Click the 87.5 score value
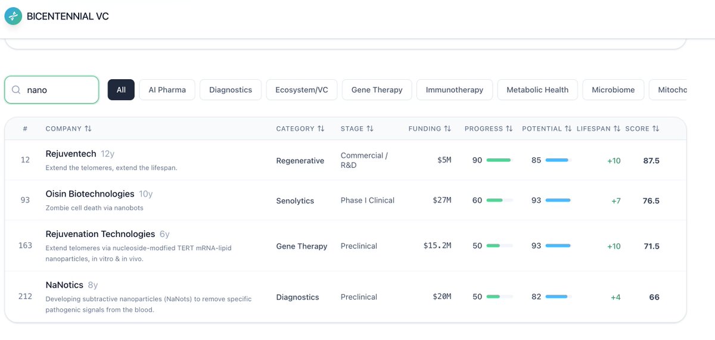Screen dimensions: 715x340 click(651, 161)
